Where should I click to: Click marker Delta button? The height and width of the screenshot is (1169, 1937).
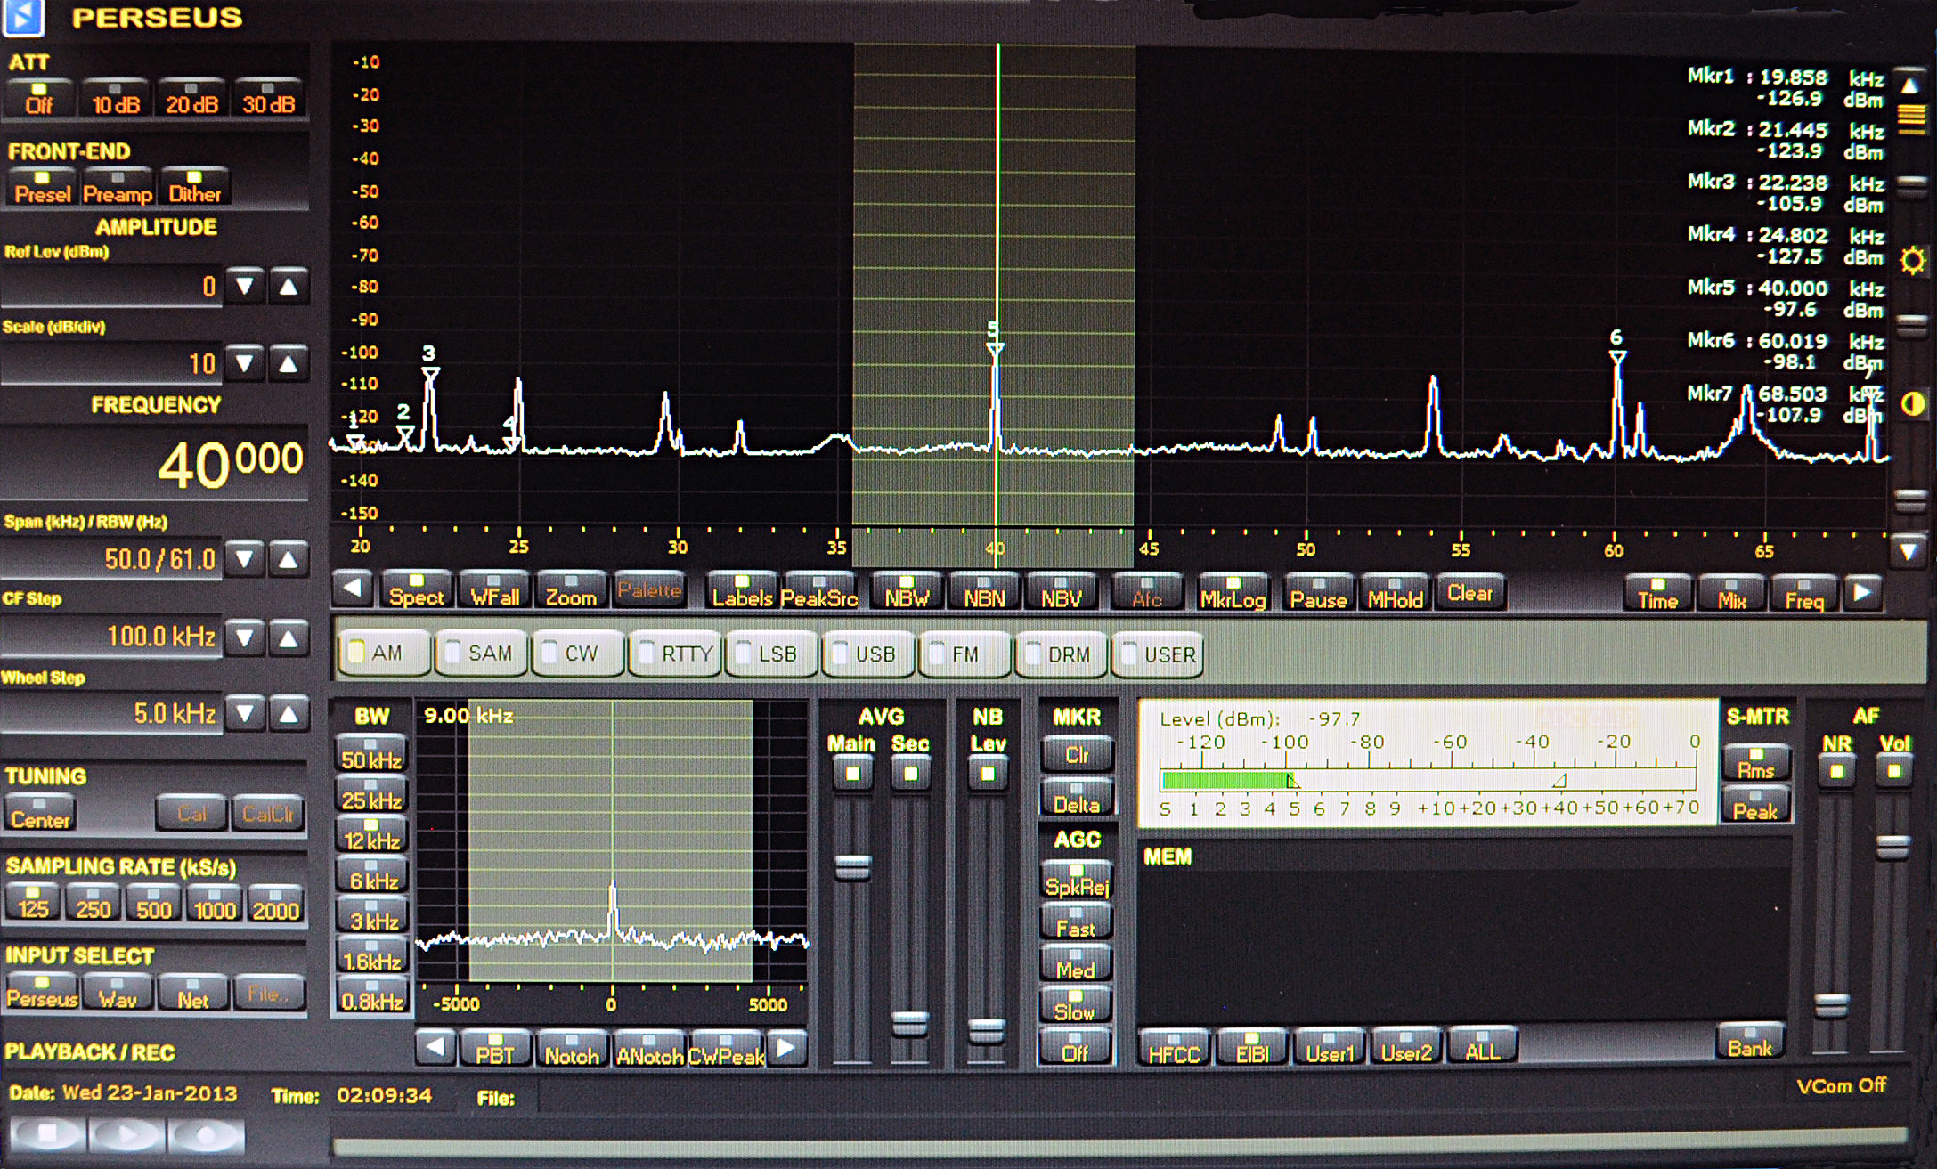[1077, 799]
